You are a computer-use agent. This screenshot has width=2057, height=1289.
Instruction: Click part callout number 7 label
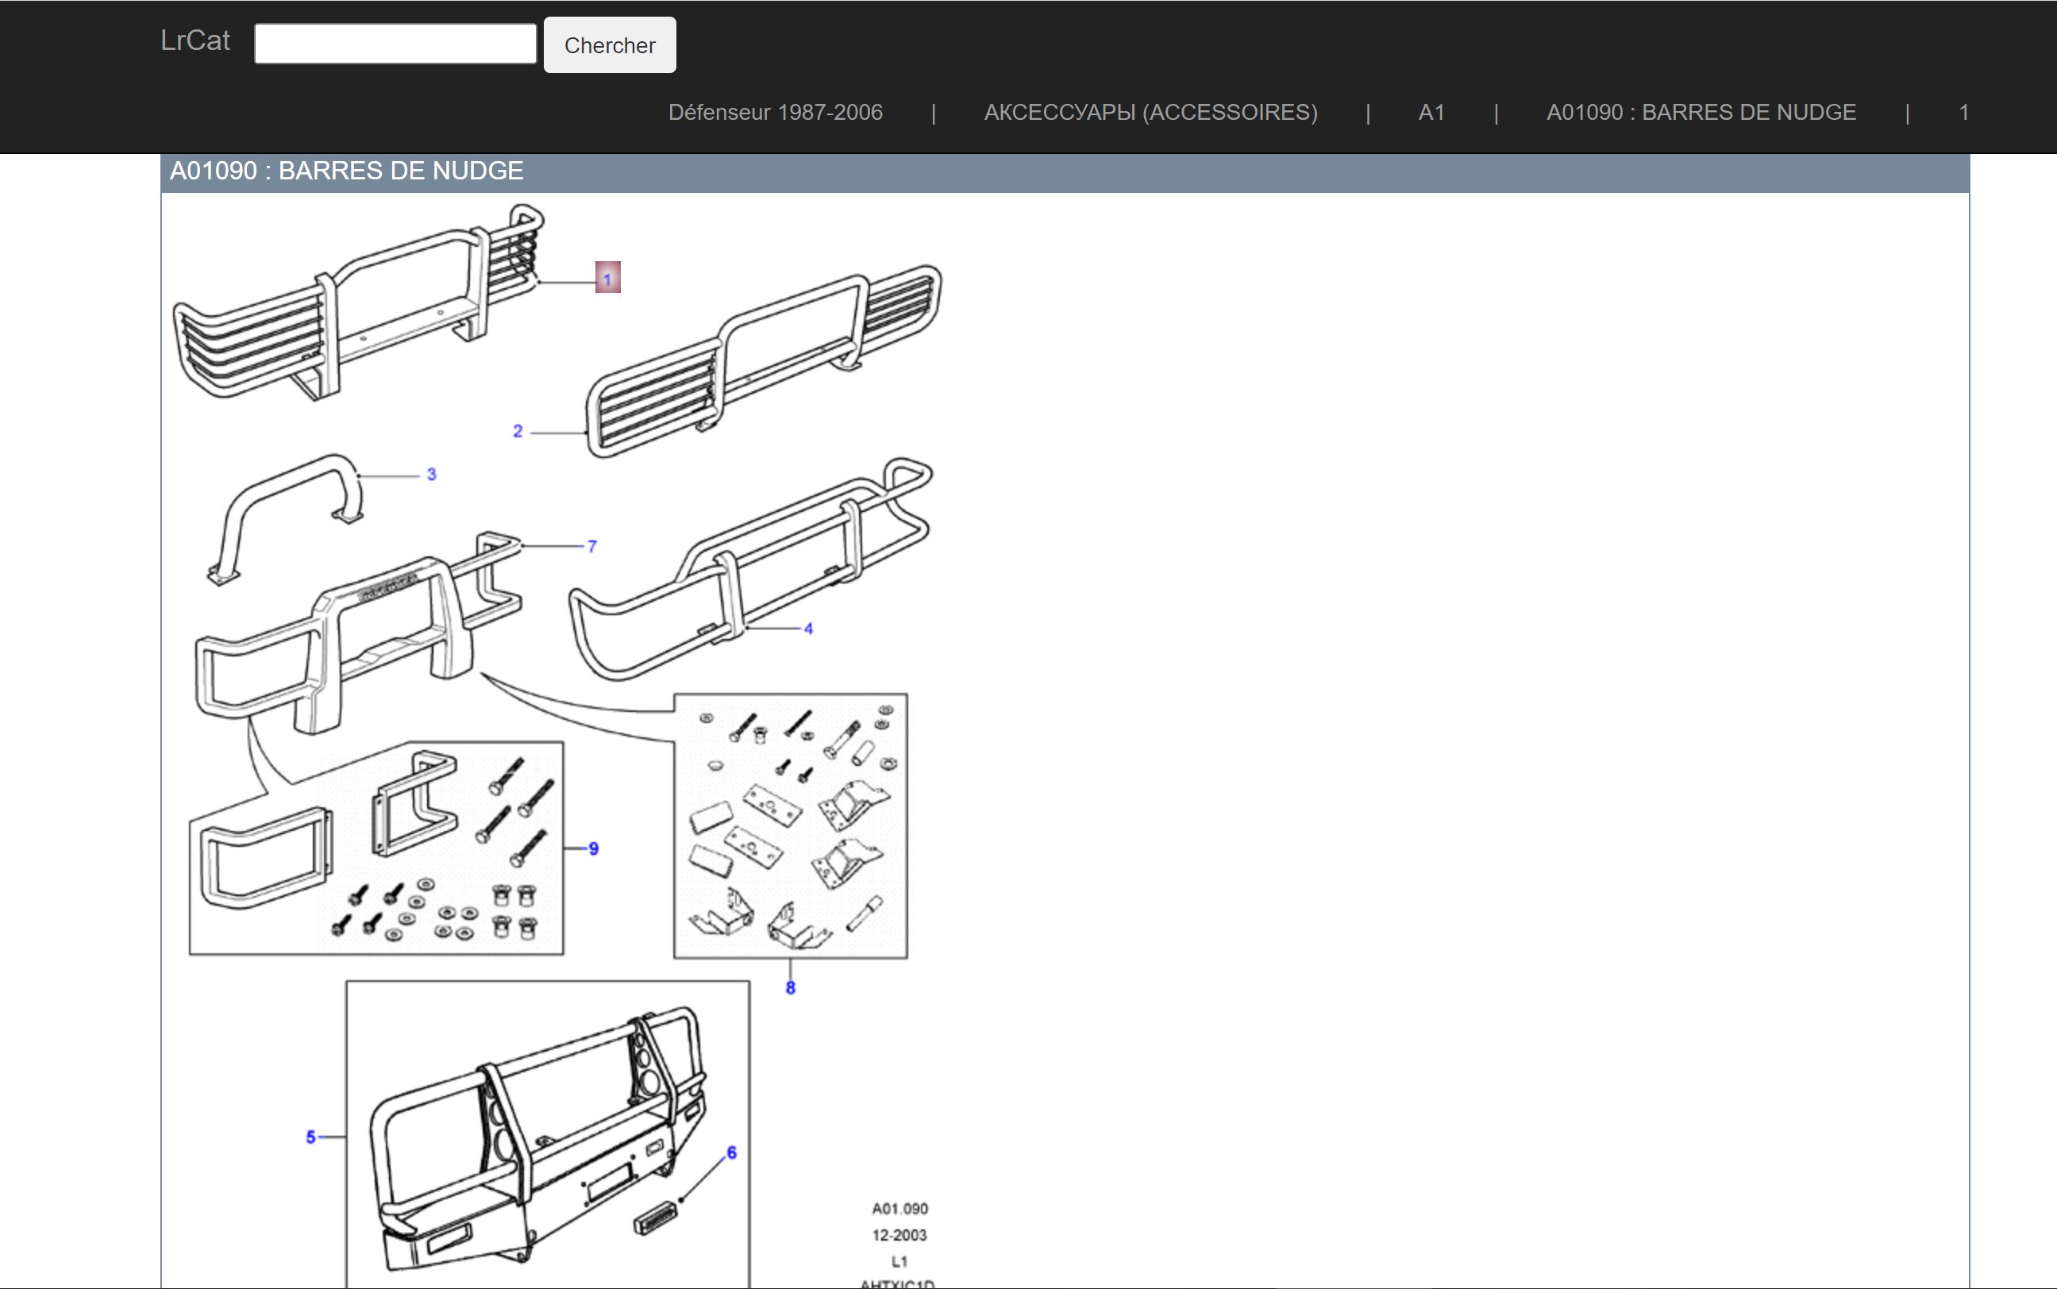[591, 546]
